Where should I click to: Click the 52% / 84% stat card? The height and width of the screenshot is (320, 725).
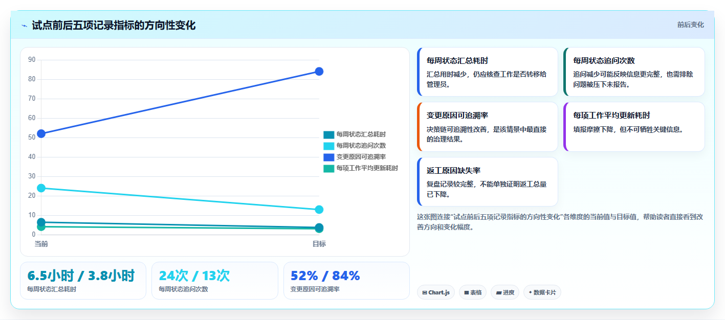pyautogui.click(x=346, y=281)
